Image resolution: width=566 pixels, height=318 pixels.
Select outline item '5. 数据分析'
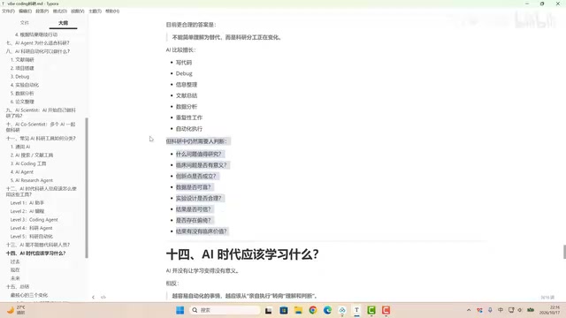click(22, 94)
